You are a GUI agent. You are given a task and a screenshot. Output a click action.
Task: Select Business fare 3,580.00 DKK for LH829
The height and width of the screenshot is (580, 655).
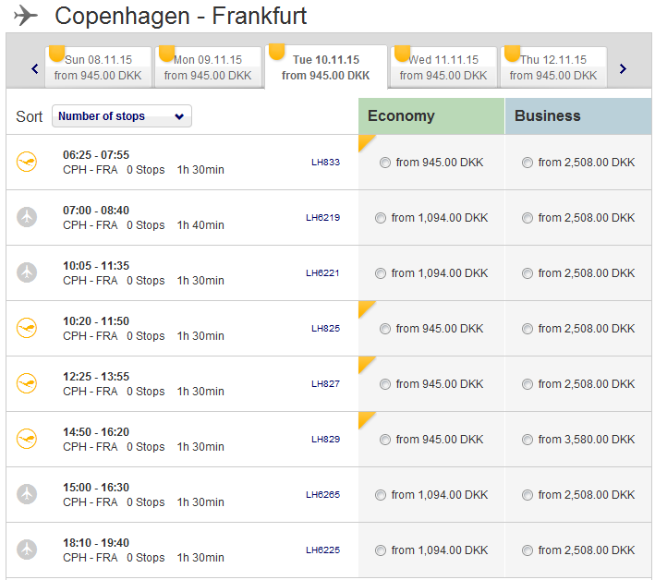click(x=528, y=441)
